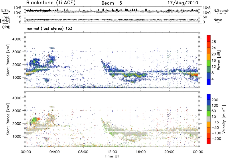Screen dimensions: 229x158
Task: Click the leftmost '00:00' time tick label
Action: point(26,152)
